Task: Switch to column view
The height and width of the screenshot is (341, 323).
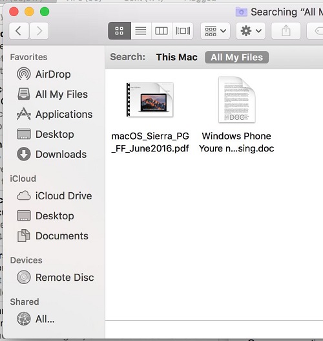Action: tap(161, 31)
